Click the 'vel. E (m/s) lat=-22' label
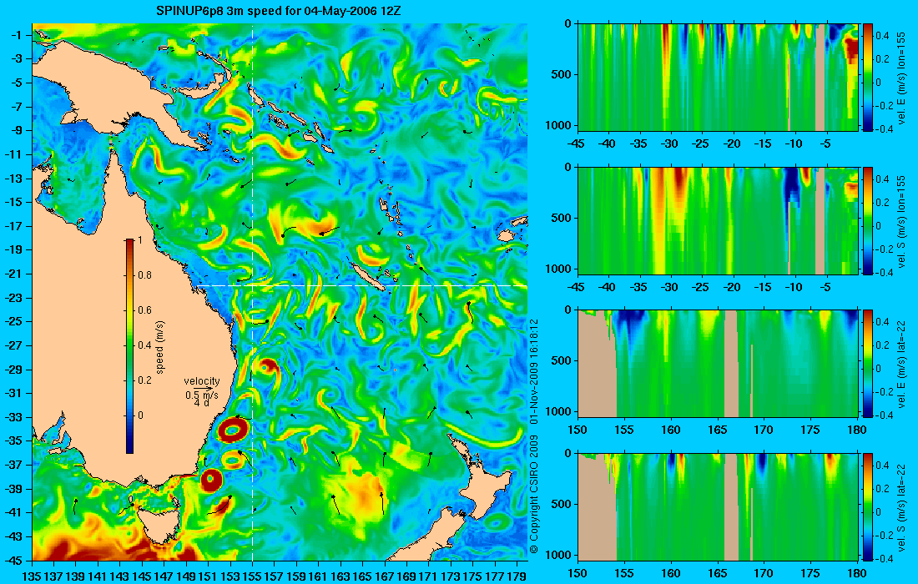 coord(901,365)
